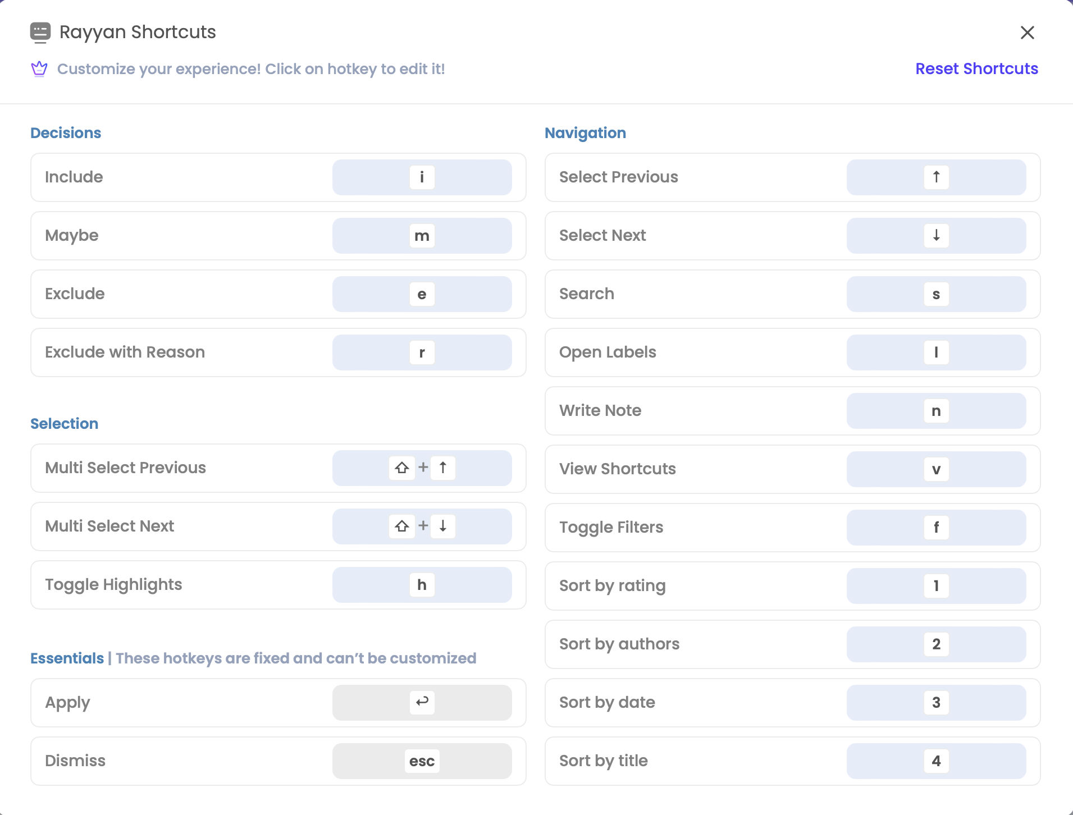The width and height of the screenshot is (1073, 815).
Task: Click the Apply return-key icon
Action: (422, 702)
